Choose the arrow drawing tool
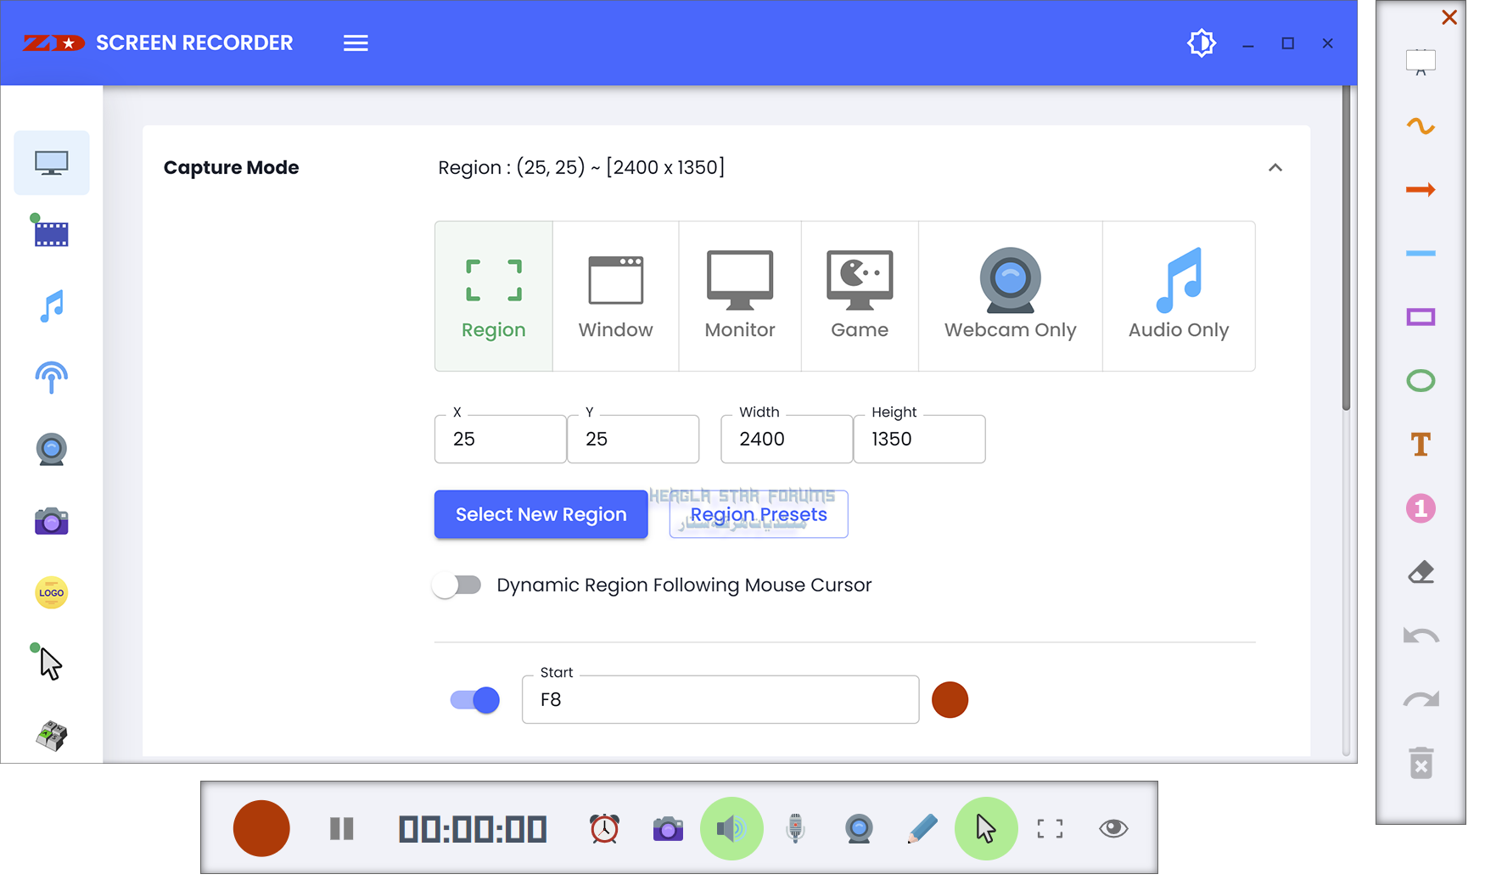 (x=1421, y=190)
